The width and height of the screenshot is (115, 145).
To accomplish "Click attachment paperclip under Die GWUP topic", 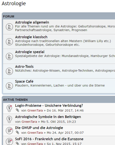I will point(18,132).
